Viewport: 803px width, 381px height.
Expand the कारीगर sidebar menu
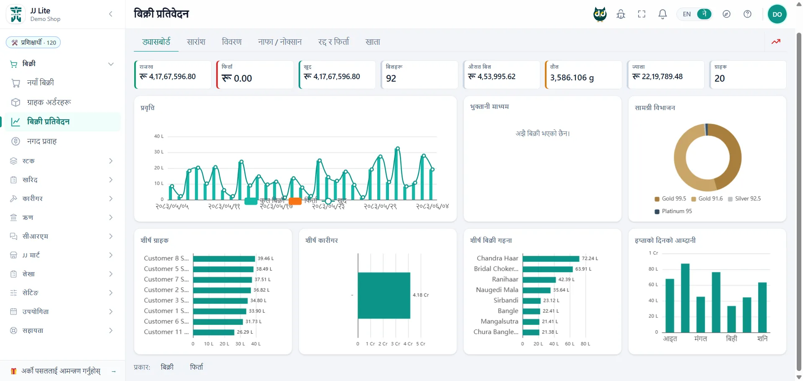[111, 198]
